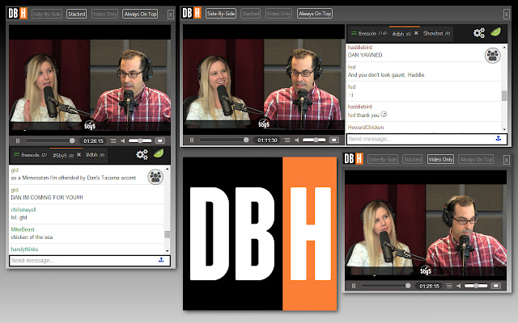The height and width of the screenshot is (323, 518).
Task: Pause video in the Video Only window
Action: tap(354, 286)
